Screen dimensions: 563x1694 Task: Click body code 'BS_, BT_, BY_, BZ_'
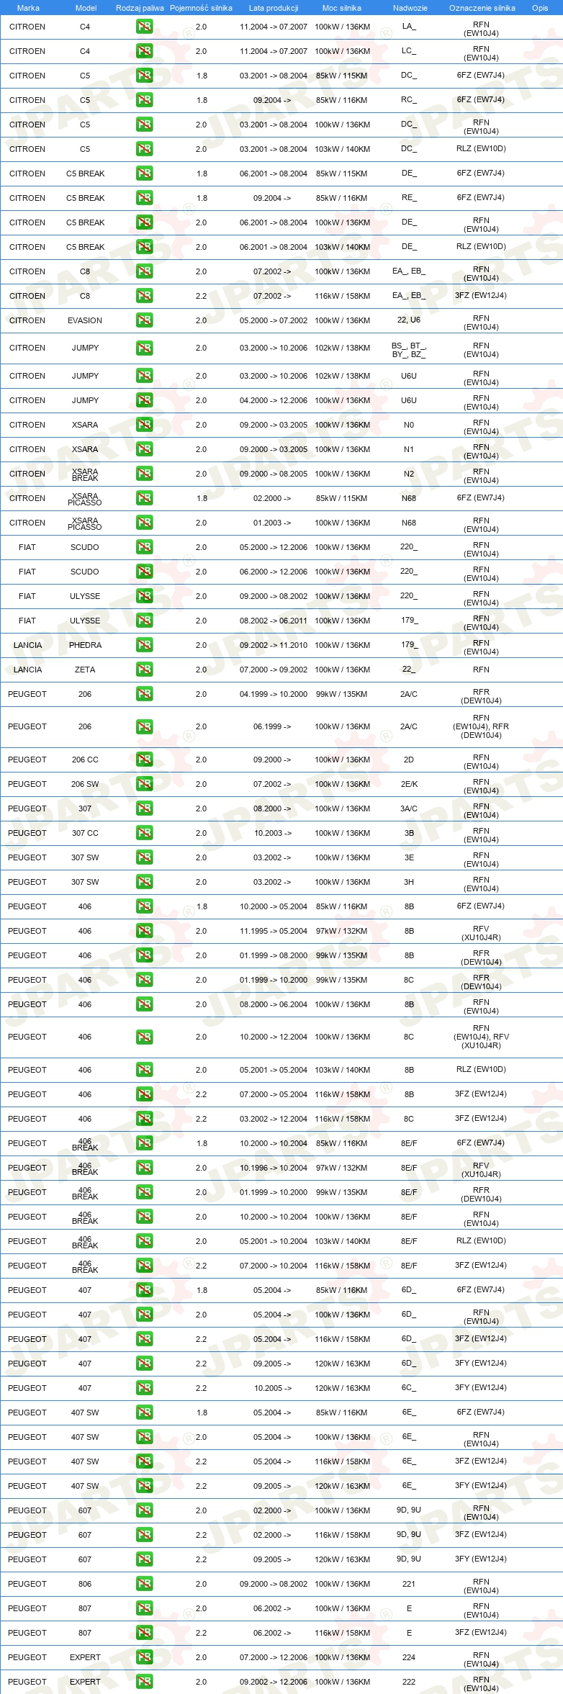tap(409, 350)
